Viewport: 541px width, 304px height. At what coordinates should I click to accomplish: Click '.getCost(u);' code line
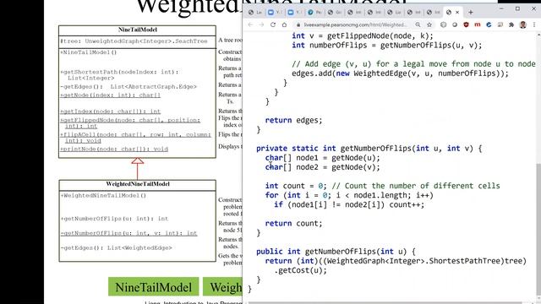pyautogui.click(x=300, y=270)
